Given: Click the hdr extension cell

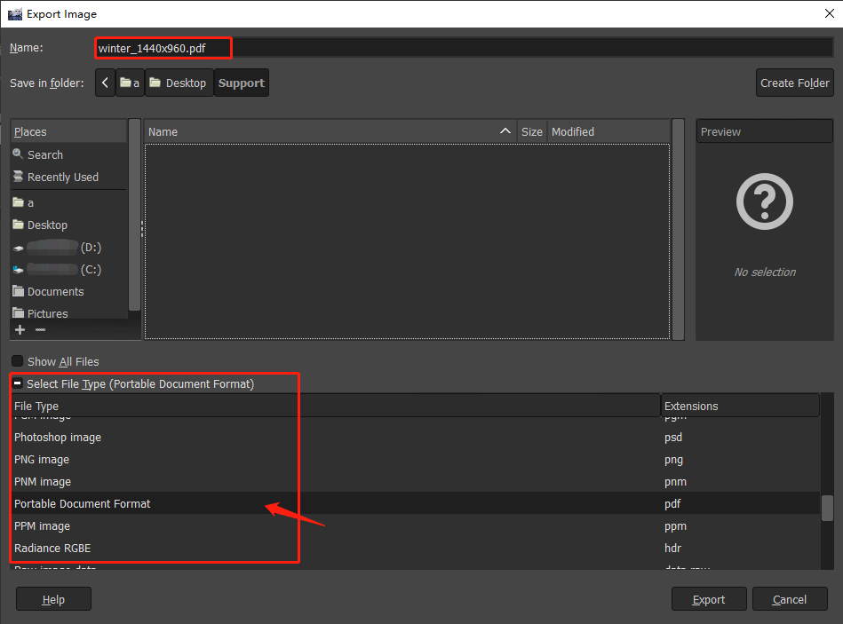Looking at the screenshot, I should click(672, 549).
